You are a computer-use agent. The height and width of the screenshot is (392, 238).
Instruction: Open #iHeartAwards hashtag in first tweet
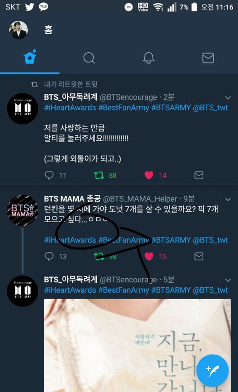(70, 108)
